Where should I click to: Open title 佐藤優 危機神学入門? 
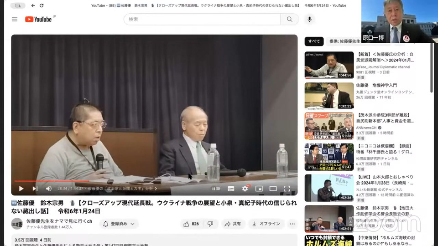click(x=376, y=85)
